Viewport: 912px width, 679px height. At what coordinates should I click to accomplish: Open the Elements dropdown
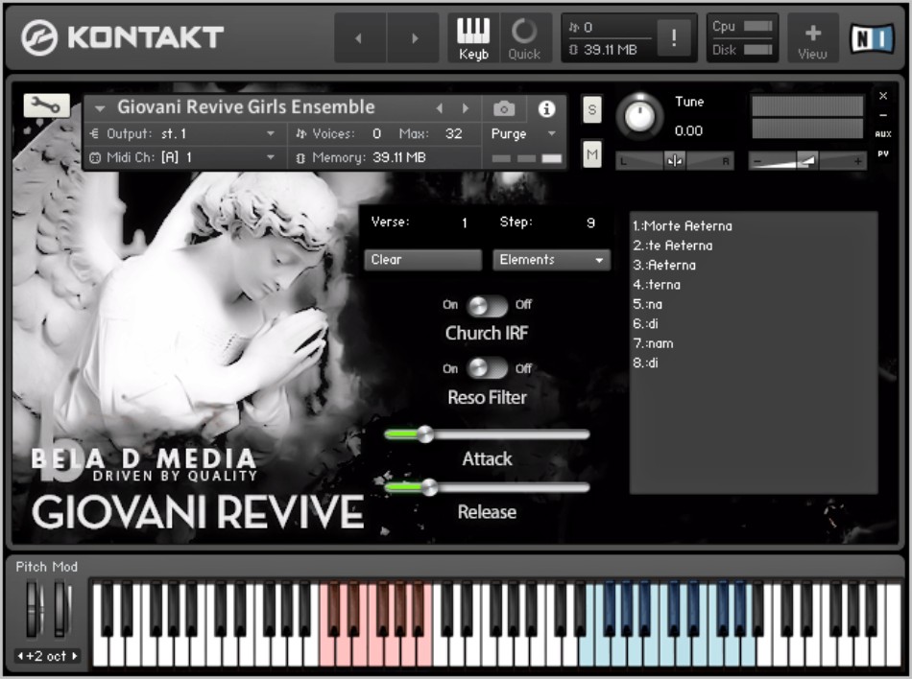coord(551,260)
